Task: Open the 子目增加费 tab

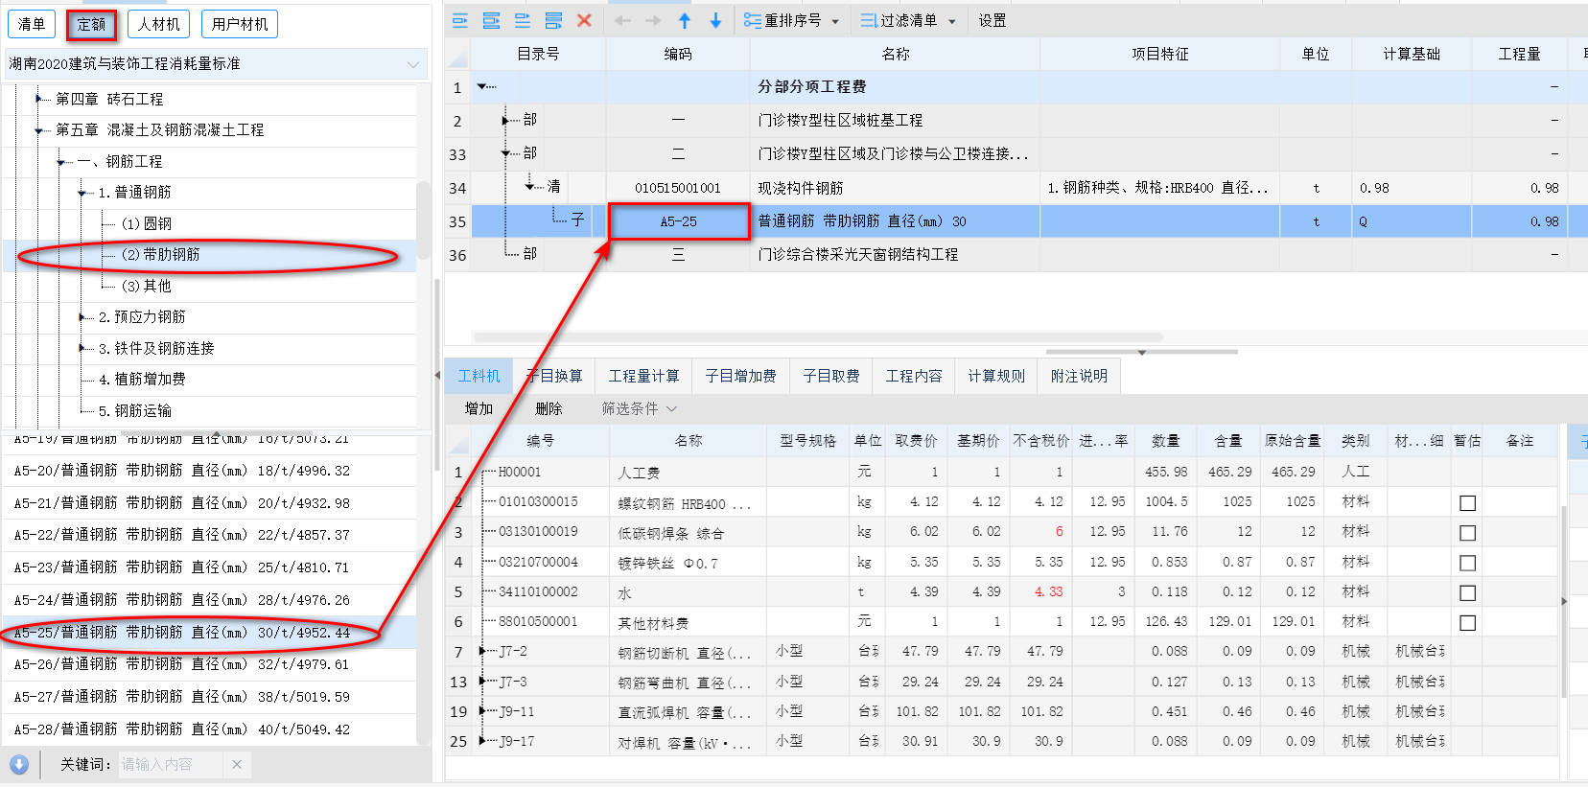Action: point(740,376)
